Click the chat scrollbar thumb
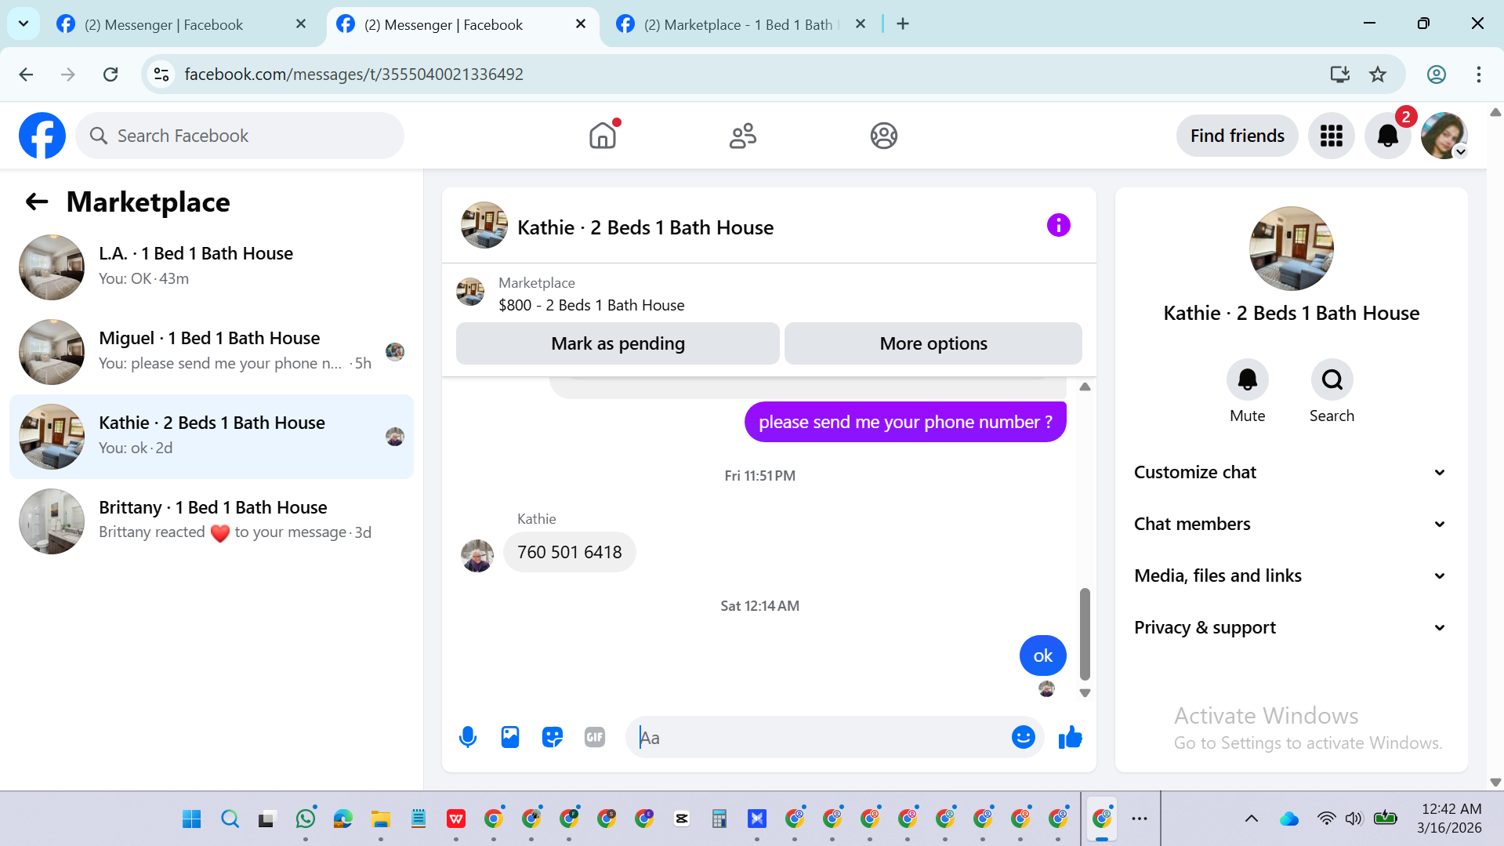The height and width of the screenshot is (846, 1504). point(1085,634)
